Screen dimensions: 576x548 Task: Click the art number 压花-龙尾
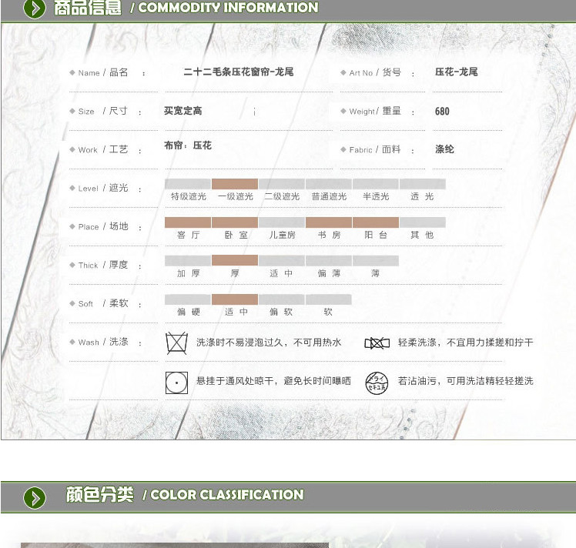pos(456,72)
